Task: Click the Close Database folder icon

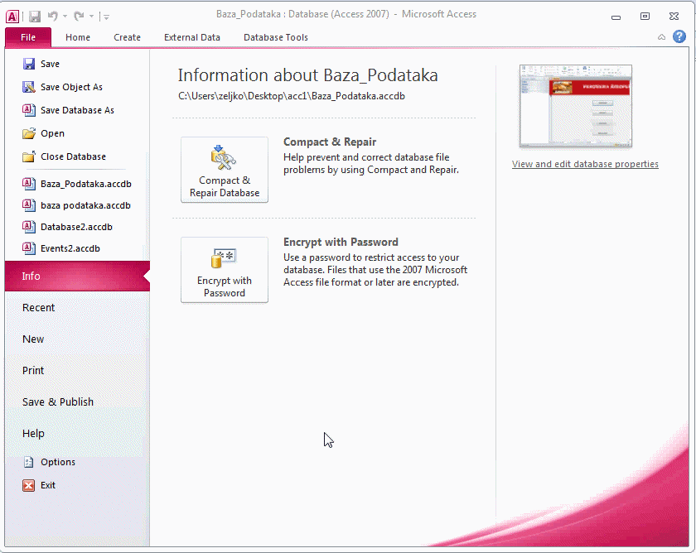Action: (29, 156)
